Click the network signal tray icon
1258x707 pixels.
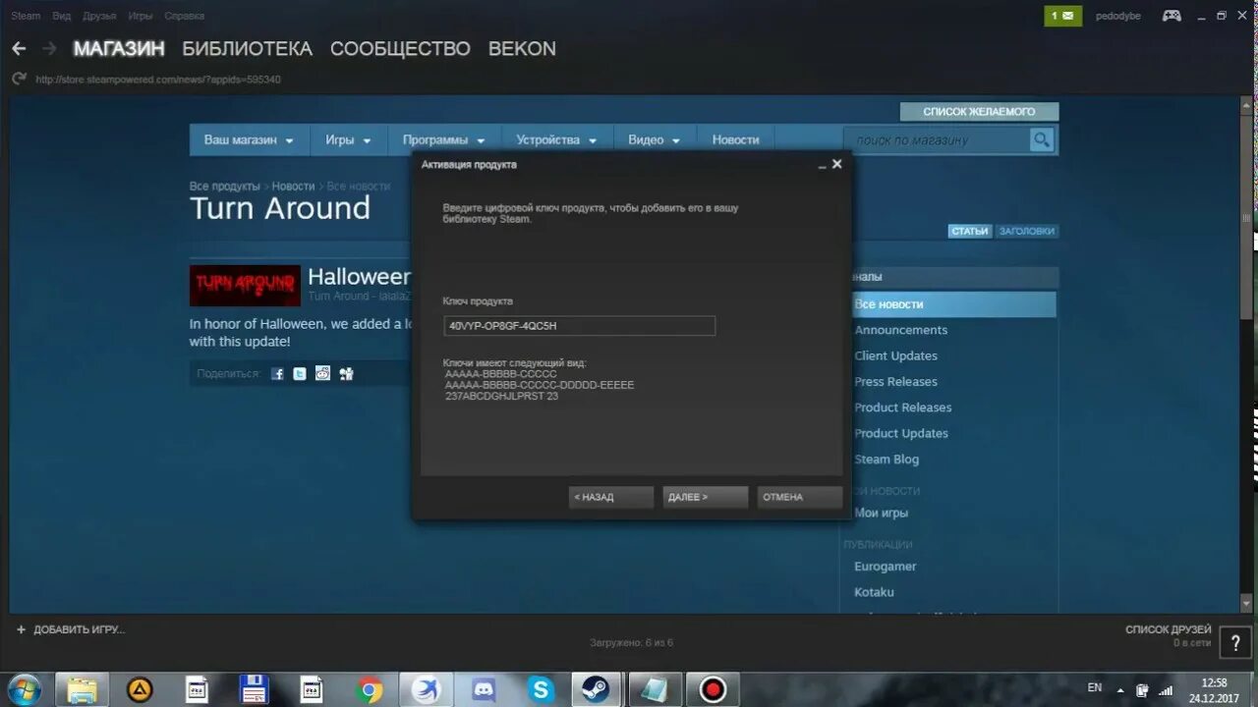point(1166,690)
